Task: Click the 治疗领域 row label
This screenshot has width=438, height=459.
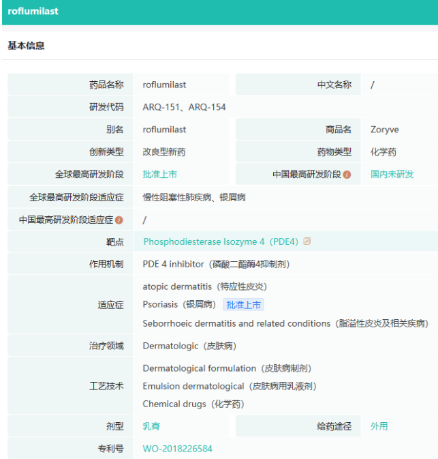Action: [106, 346]
